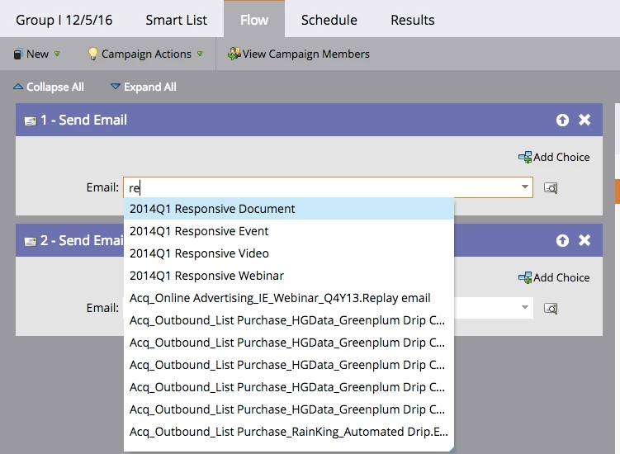
Task: Switch to the Smart List tab
Action: (177, 20)
